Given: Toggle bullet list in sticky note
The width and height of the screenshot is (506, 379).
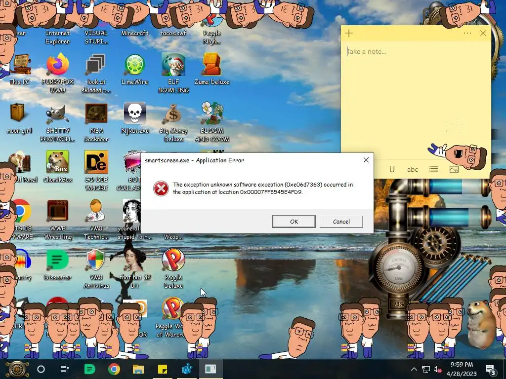Looking at the screenshot, I should coord(433,170).
